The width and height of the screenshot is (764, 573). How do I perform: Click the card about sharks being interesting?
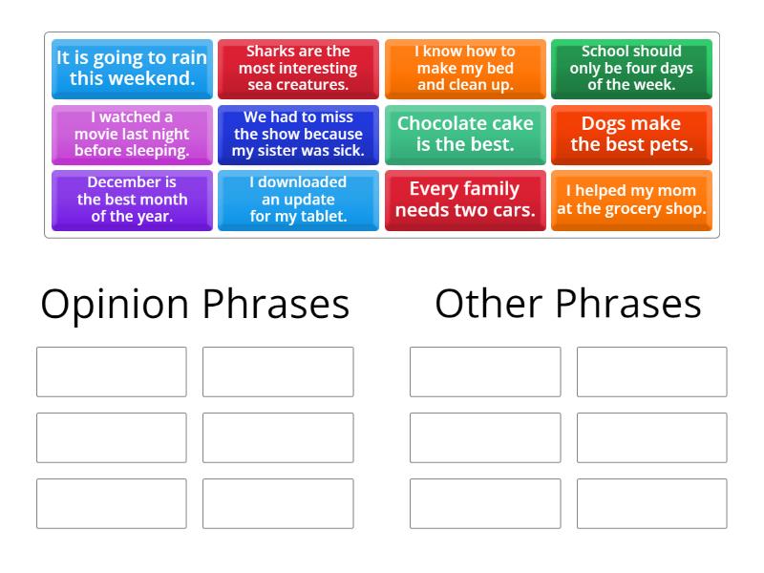coord(298,68)
